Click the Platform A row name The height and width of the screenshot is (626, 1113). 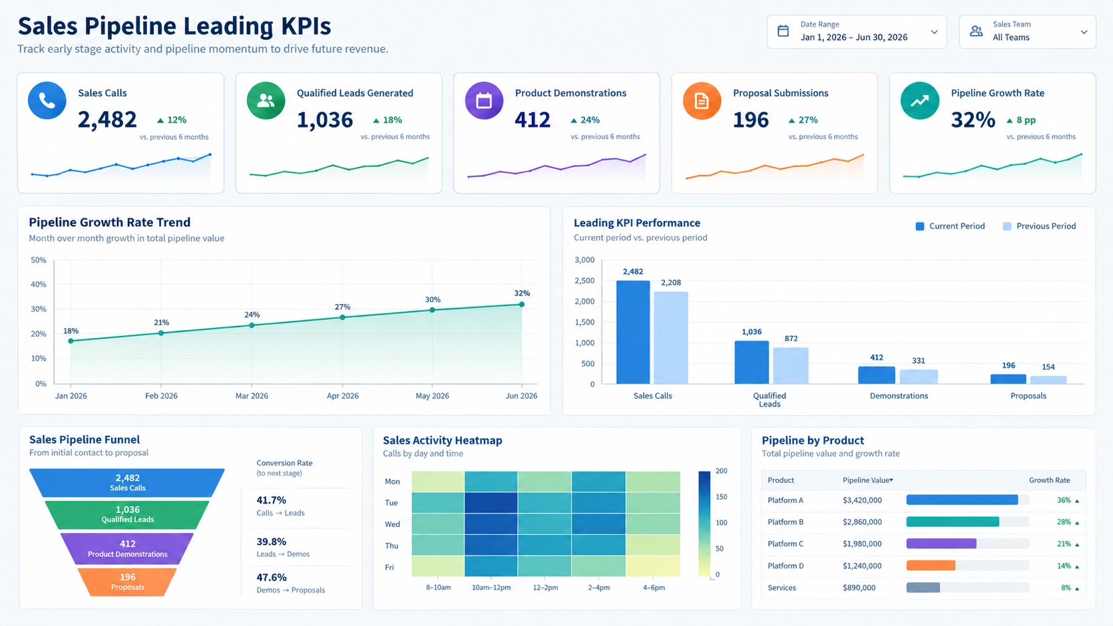(x=785, y=500)
